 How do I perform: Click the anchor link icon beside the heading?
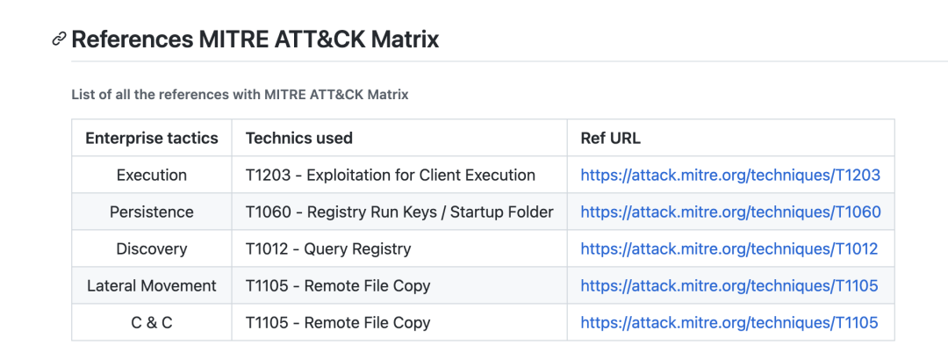point(59,39)
